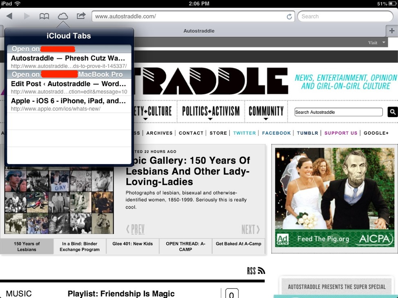Close the iCloud Tabs cloud icon
The image size is (398, 298).
coord(63,16)
